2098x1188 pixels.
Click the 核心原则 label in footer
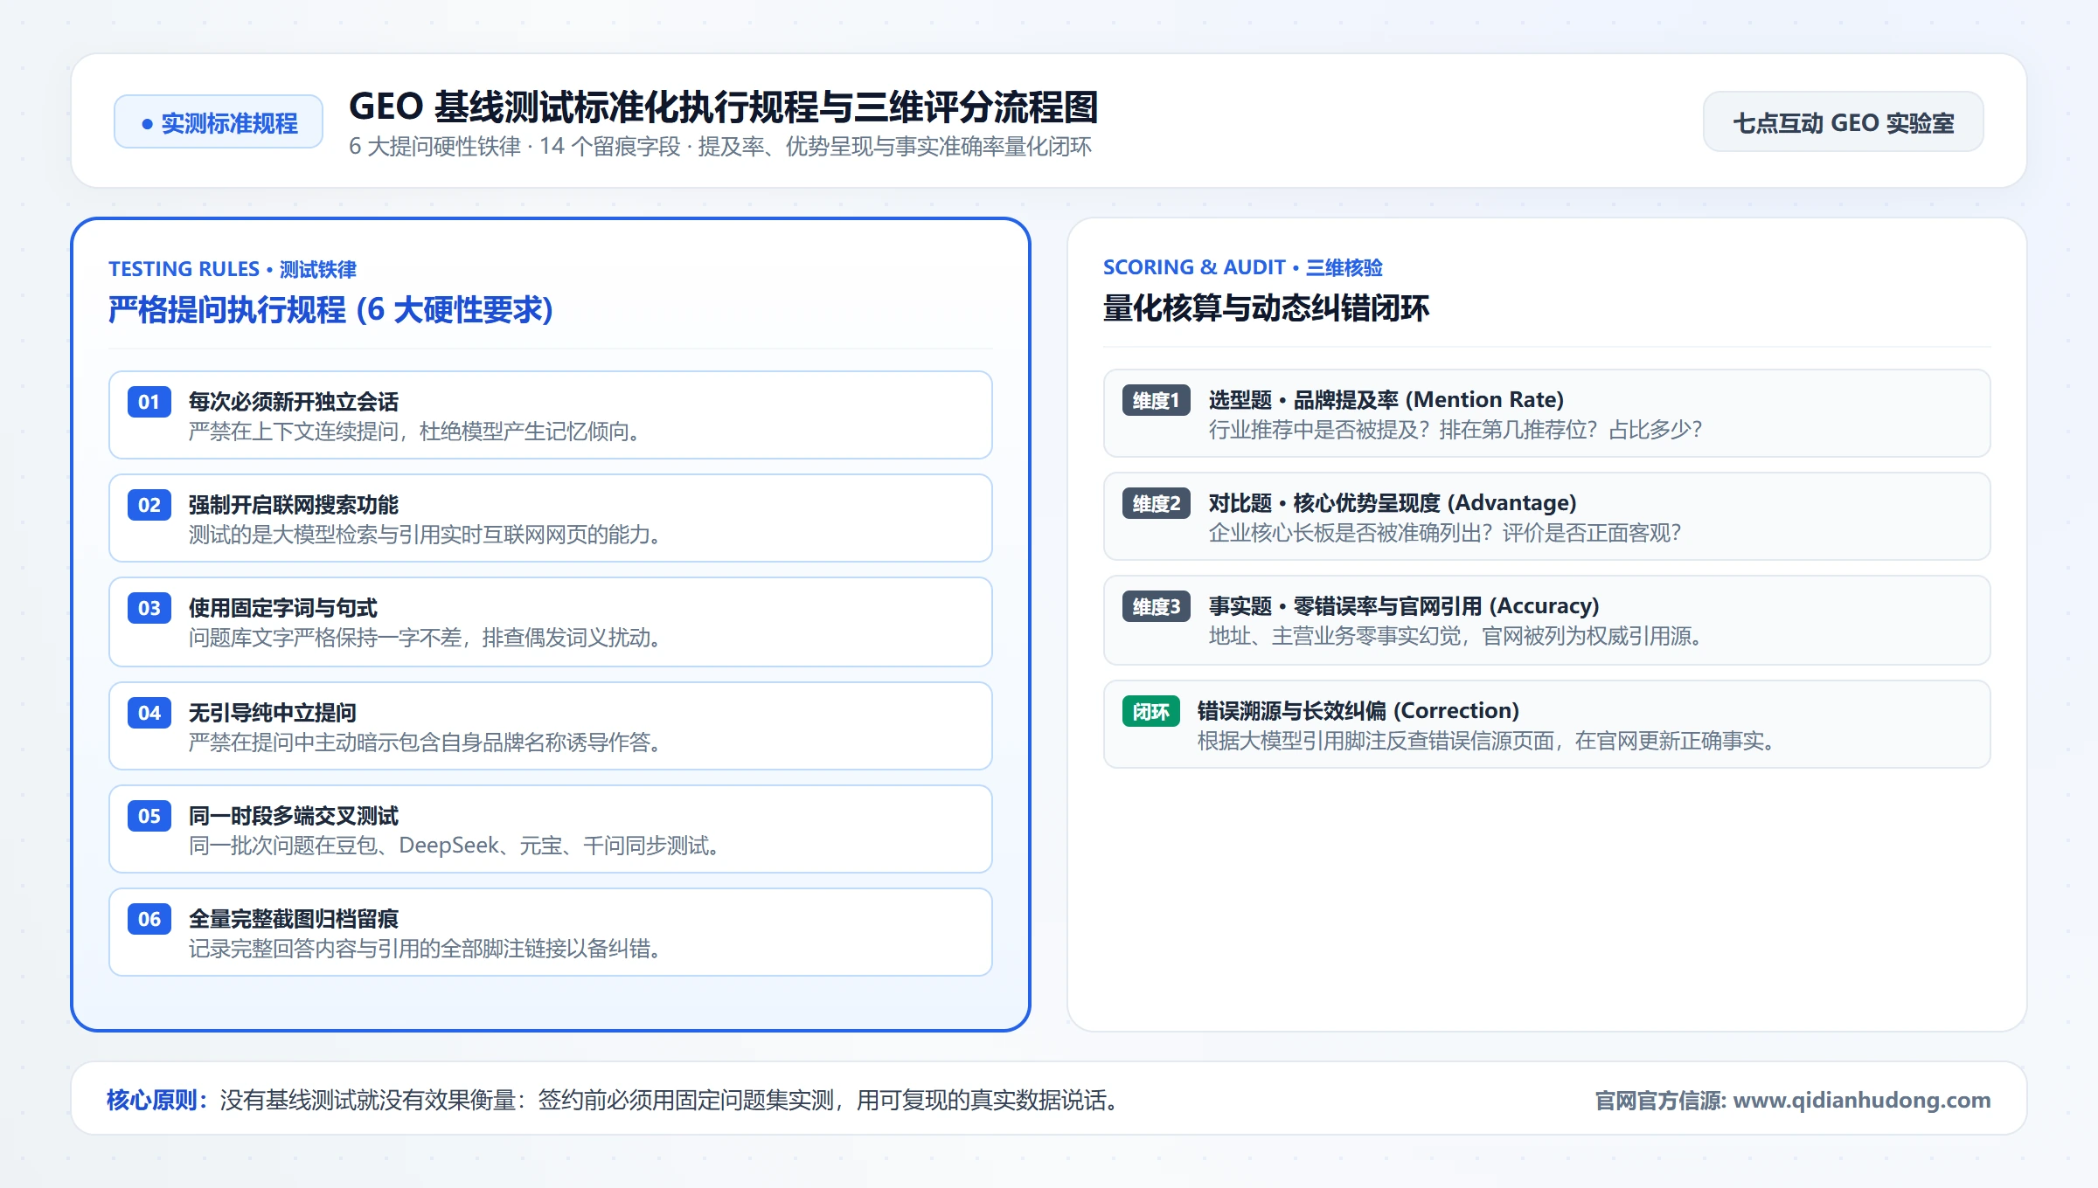pos(156,1100)
